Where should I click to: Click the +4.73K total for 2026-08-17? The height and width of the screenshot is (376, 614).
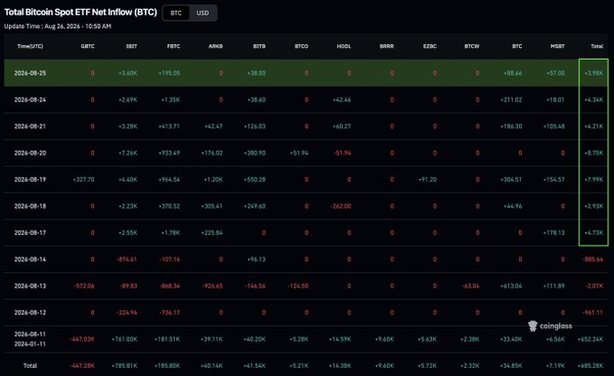[593, 233]
